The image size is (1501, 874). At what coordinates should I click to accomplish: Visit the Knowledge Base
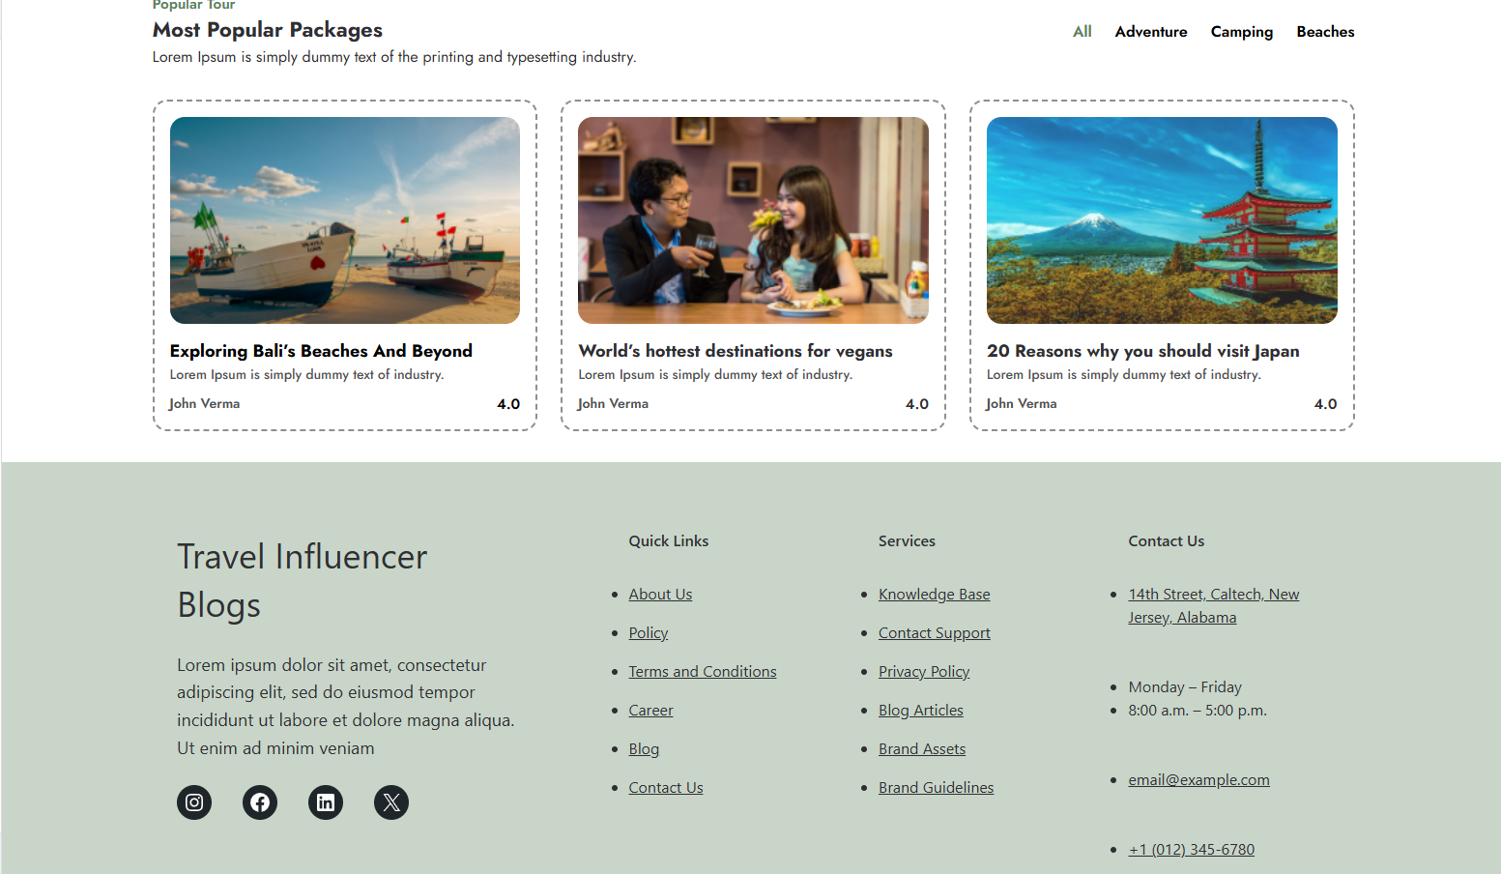click(934, 594)
